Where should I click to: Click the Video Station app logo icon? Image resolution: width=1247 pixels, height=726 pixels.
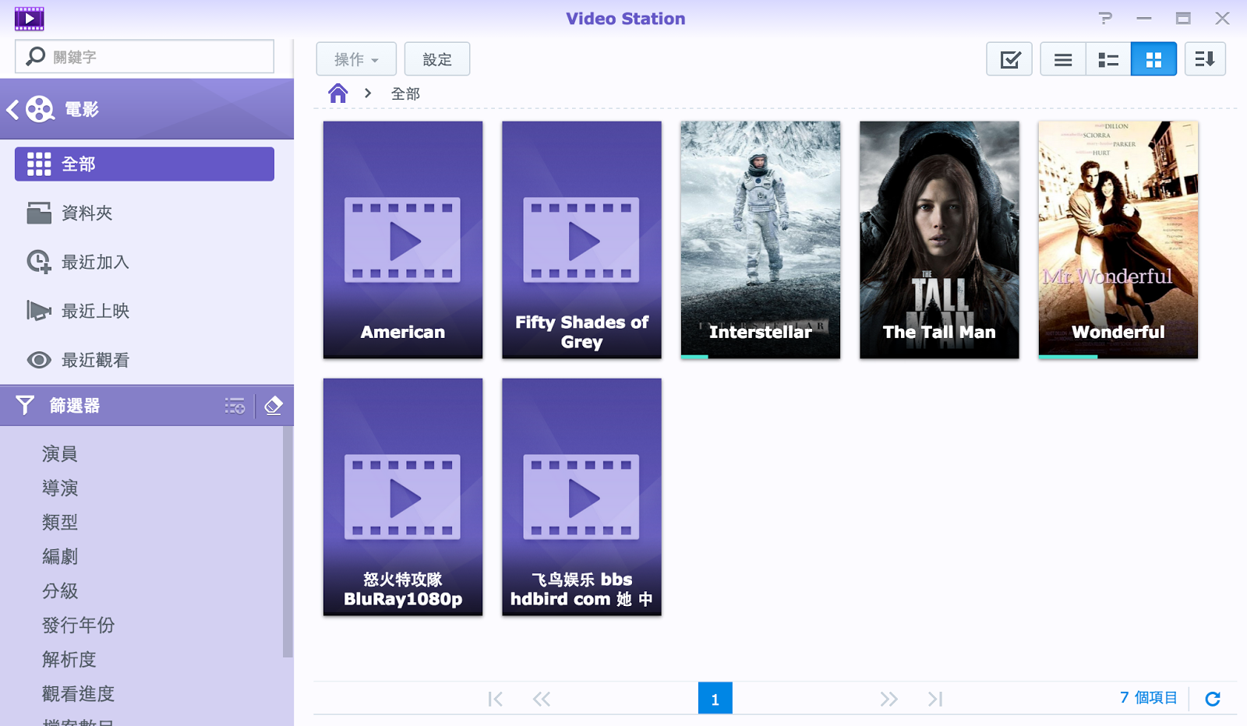29,19
